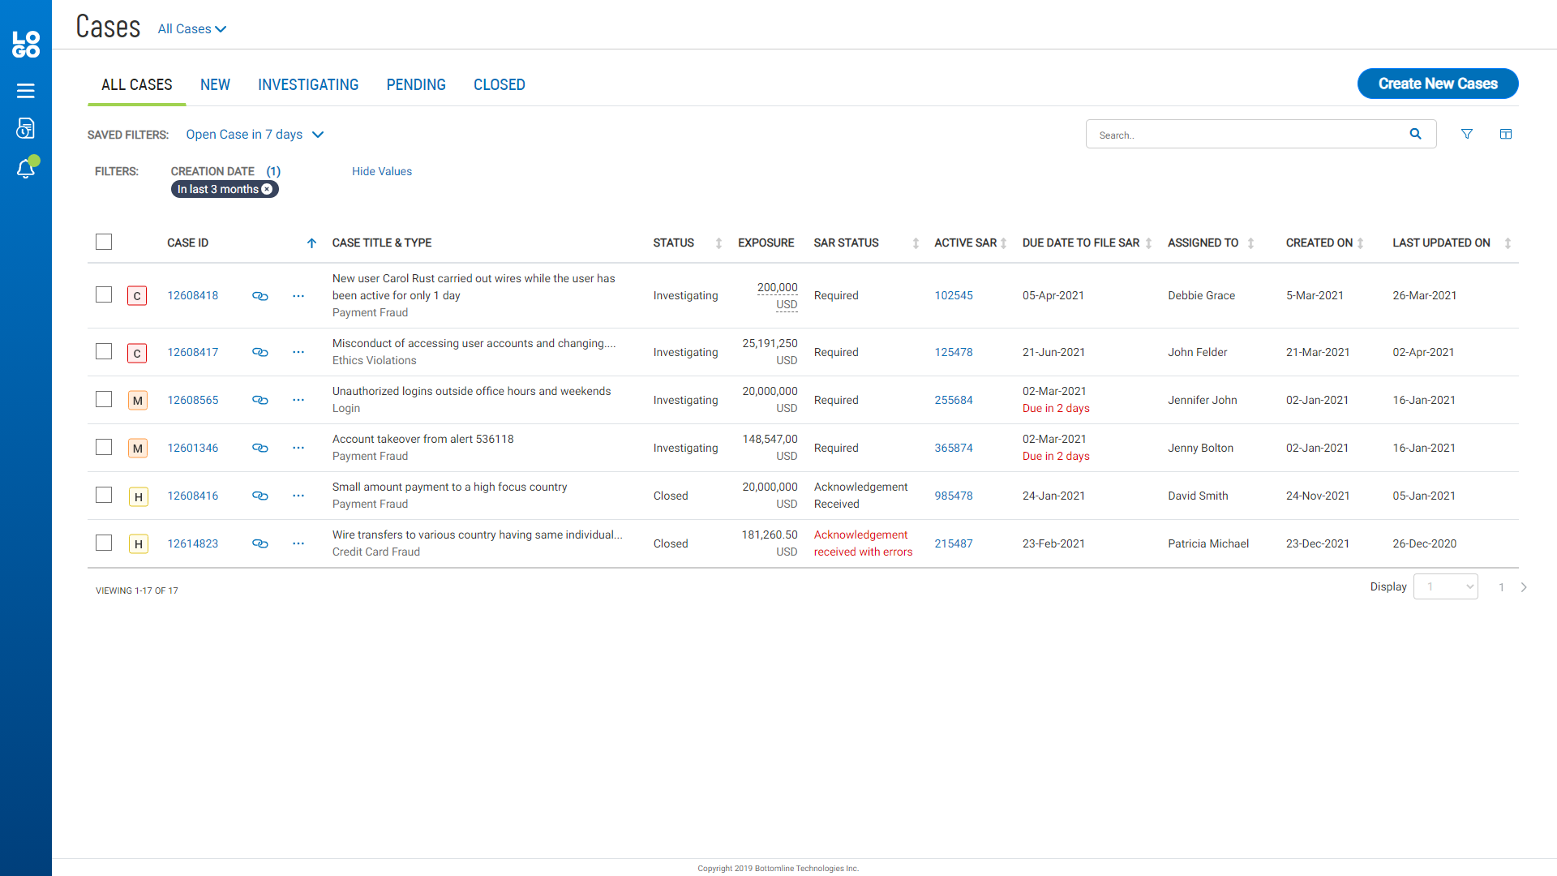Open more options for case 12608565

pos(298,400)
